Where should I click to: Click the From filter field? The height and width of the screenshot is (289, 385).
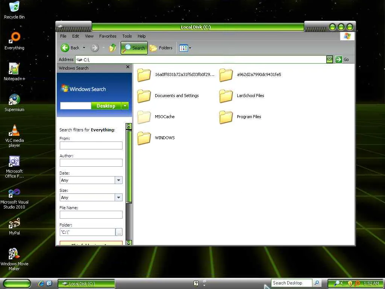point(91,145)
